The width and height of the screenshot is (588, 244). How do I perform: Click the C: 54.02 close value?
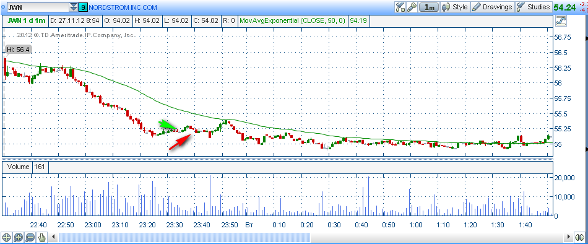[205, 22]
